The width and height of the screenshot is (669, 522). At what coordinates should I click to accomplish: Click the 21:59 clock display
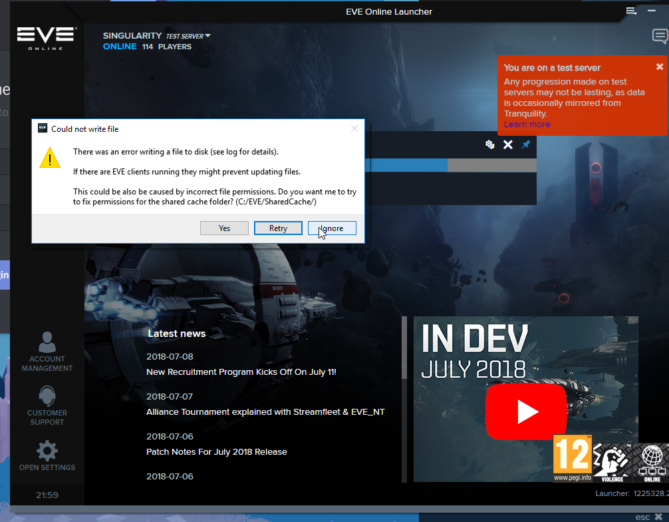point(47,495)
